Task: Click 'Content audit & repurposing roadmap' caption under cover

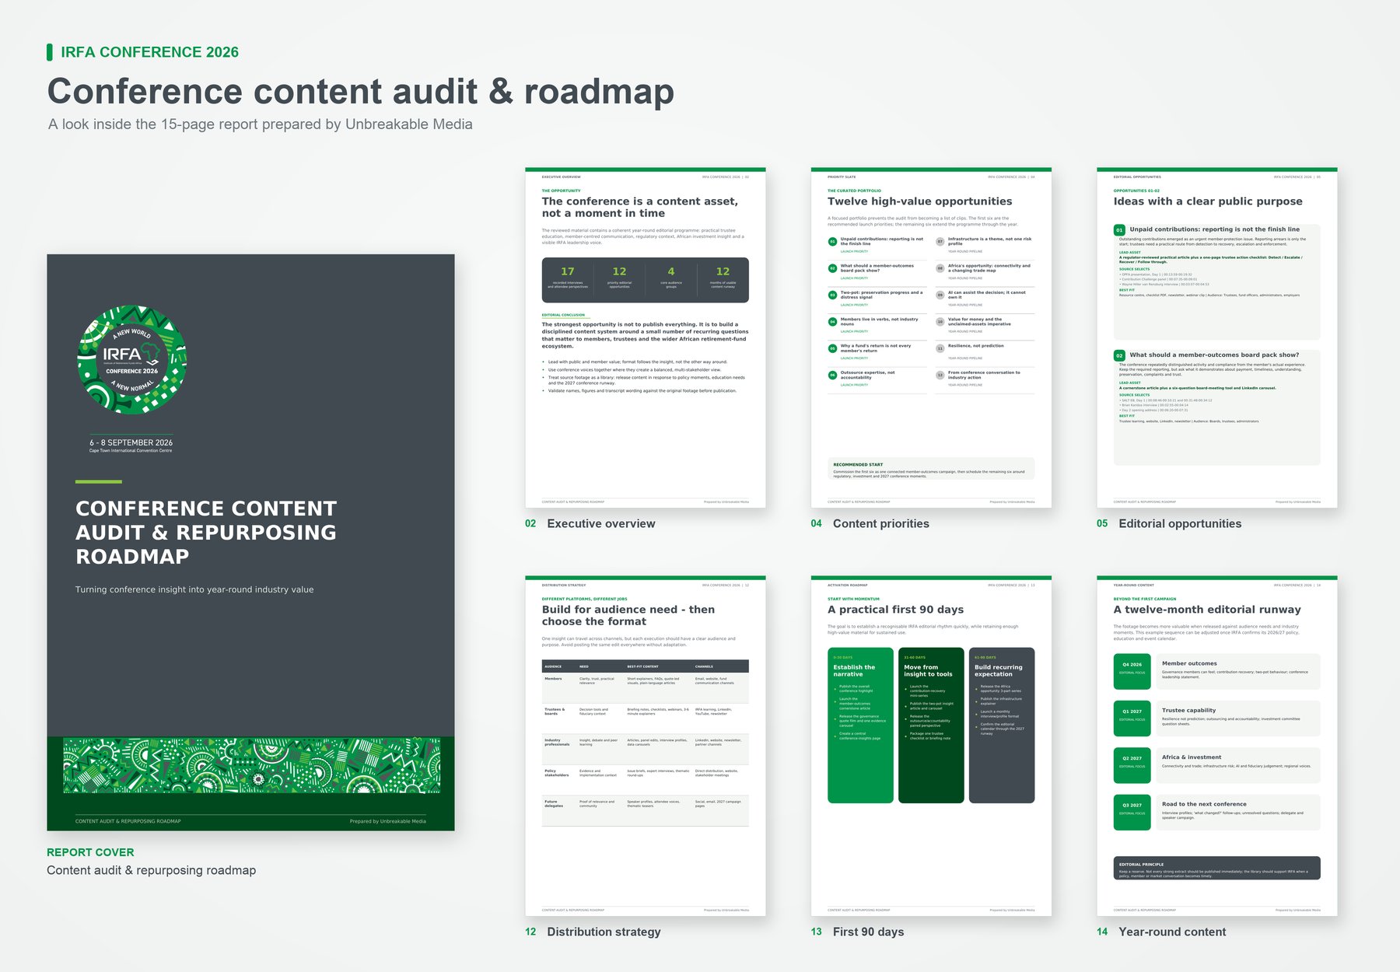Action: [x=151, y=870]
